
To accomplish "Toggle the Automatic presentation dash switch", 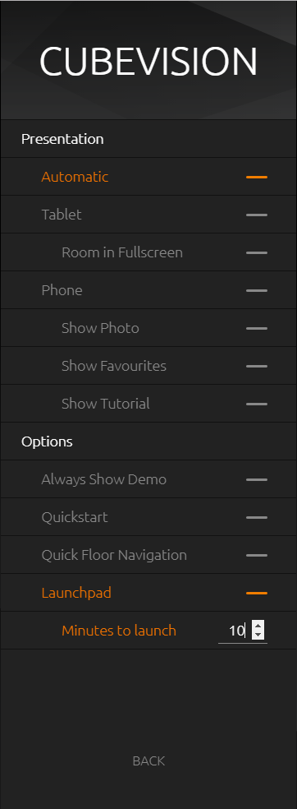I will (256, 177).
